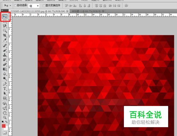Open the 组 auto-select dropdown
177x136 pixels.
point(34,6)
